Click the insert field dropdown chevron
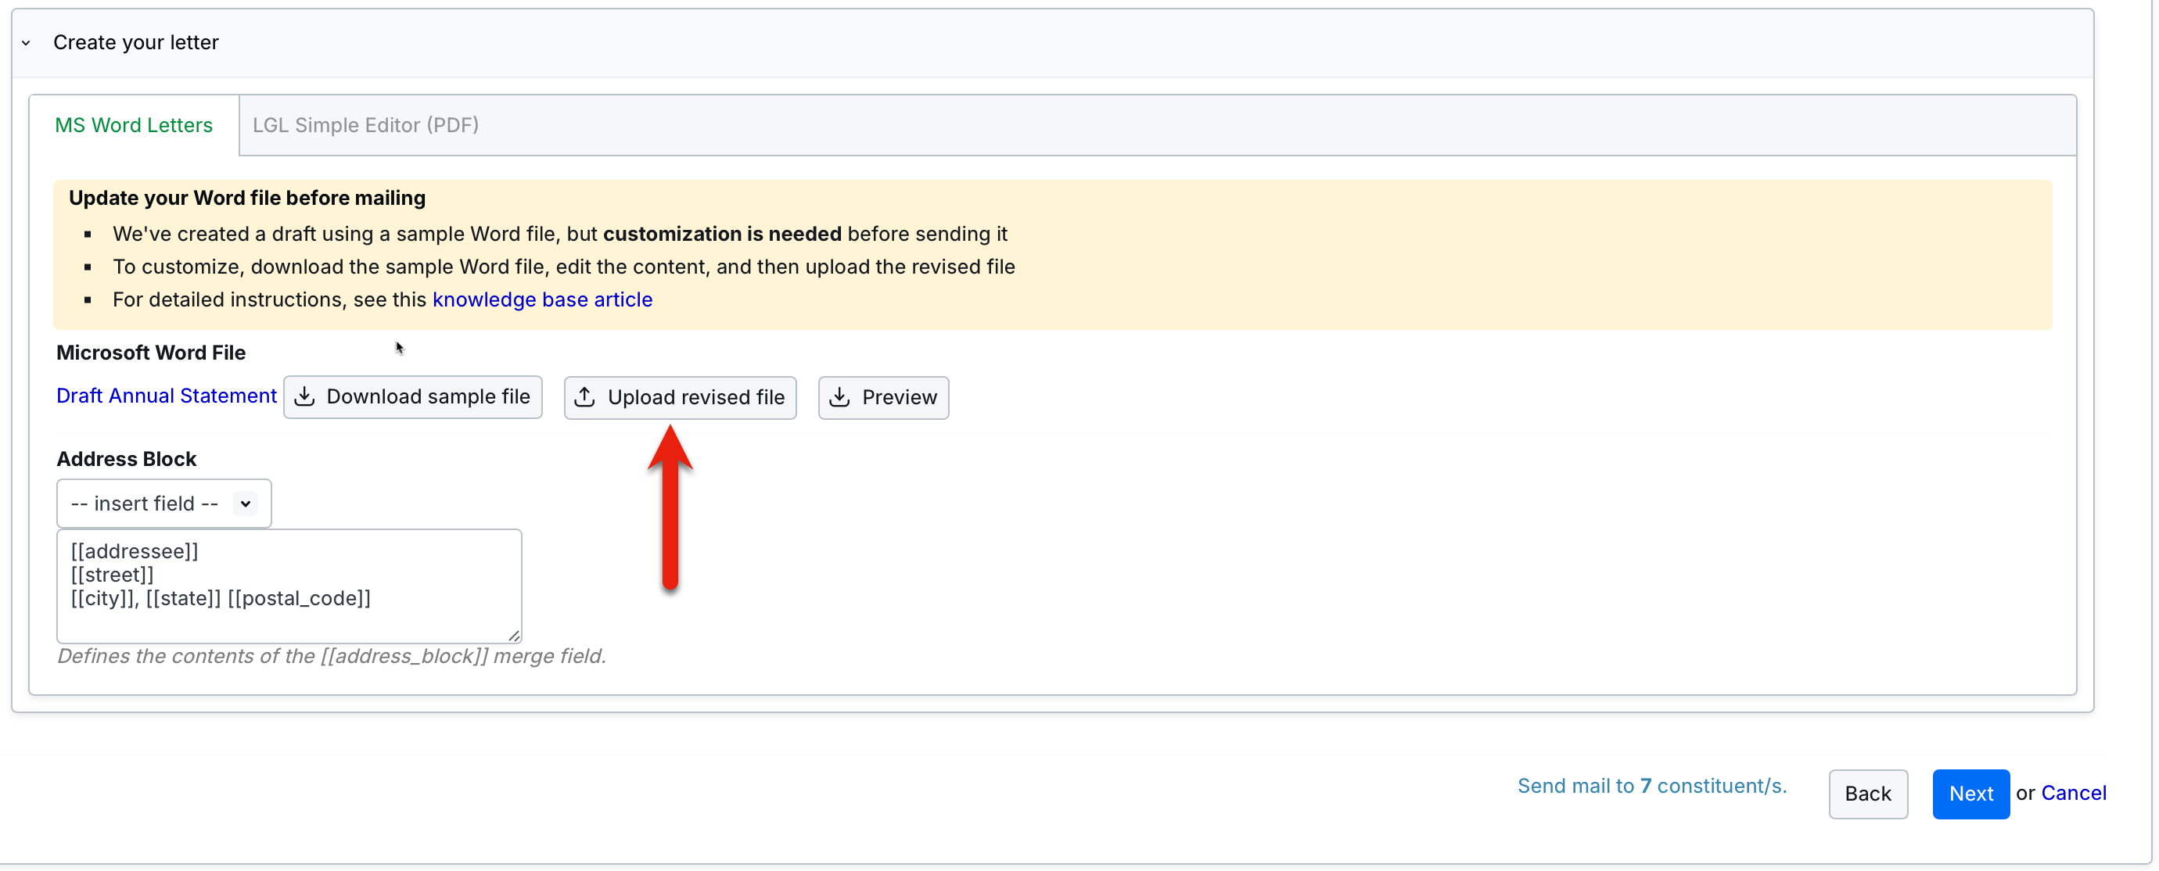 click(246, 504)
